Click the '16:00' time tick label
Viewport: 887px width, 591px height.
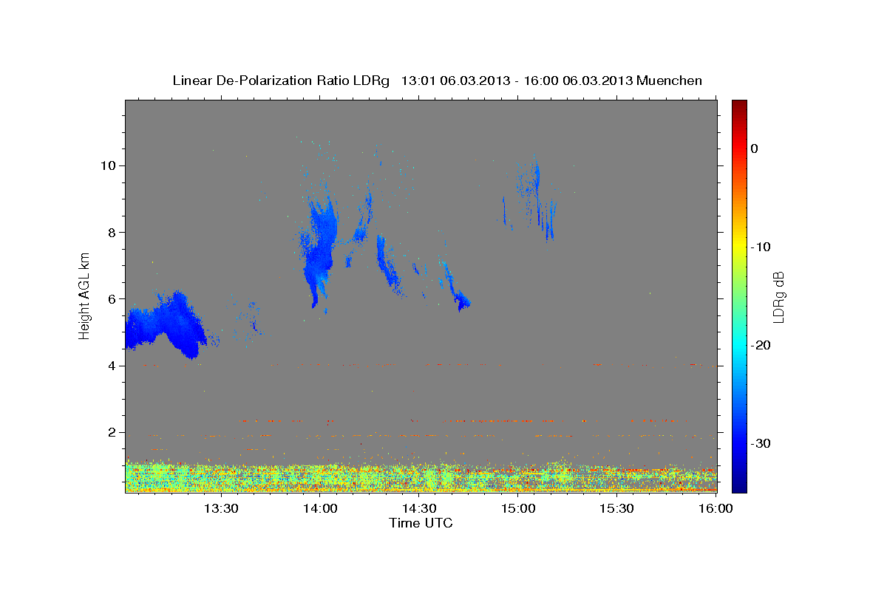coord(716,508)
